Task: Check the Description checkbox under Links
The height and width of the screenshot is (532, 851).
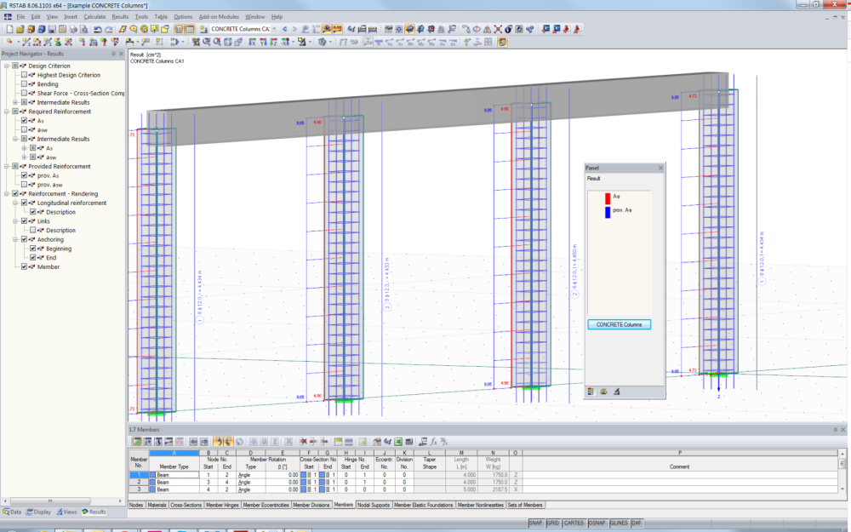Action: pyautogui.click(x=32, y=230)
